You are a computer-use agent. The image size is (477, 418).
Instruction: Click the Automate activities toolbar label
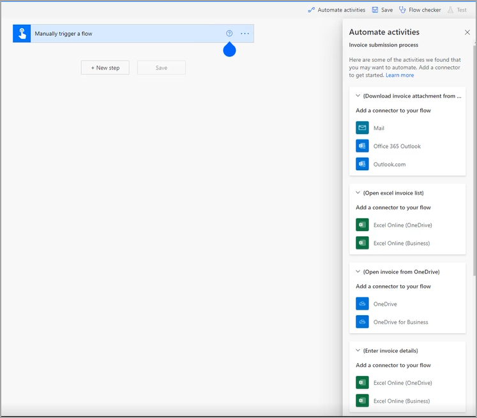(342, 10)
